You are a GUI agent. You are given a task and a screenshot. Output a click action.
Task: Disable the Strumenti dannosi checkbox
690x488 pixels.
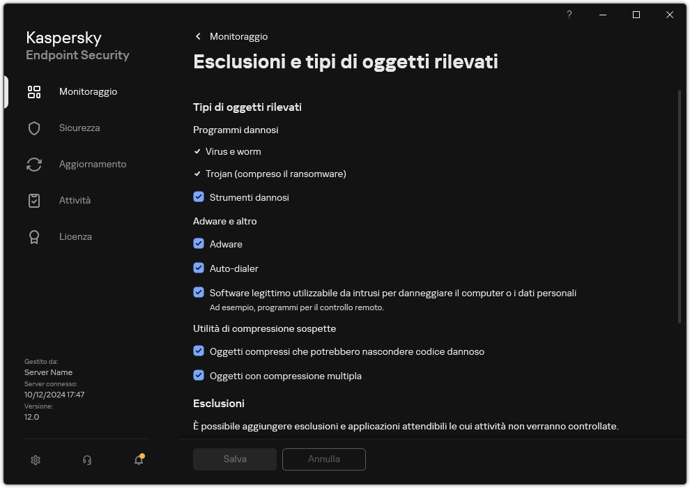pyautogui.click(x=198, y=197)
